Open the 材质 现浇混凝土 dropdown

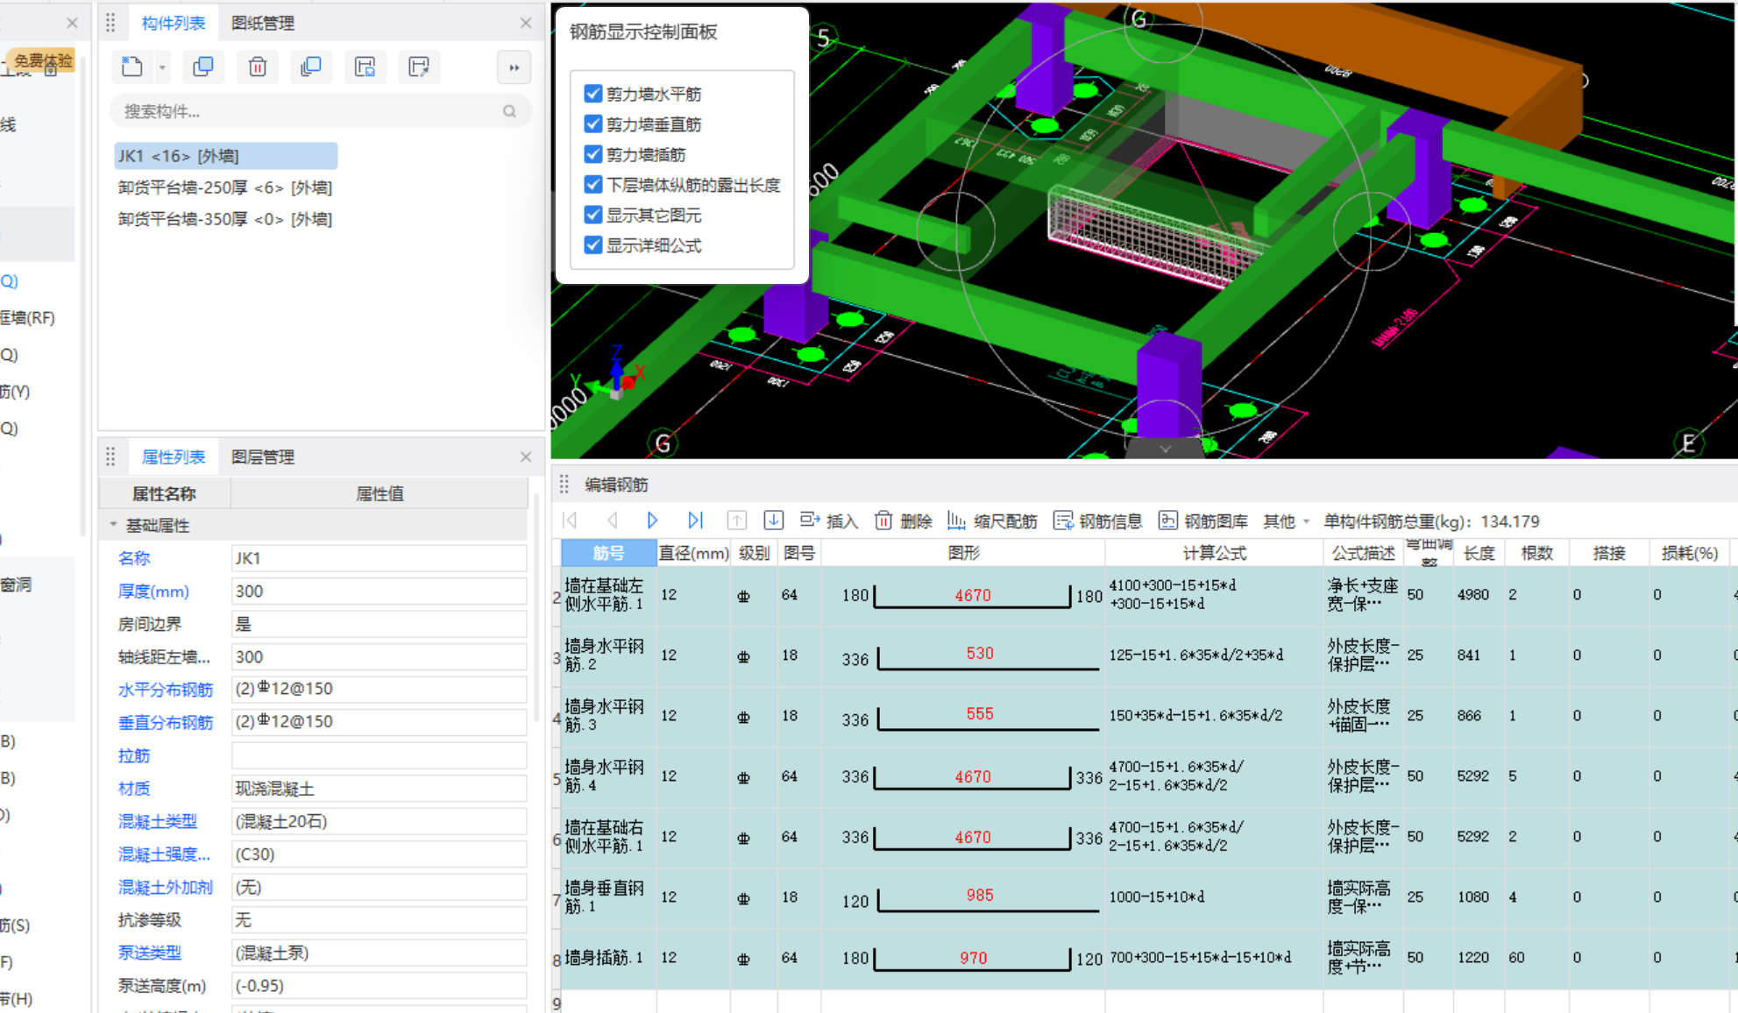pos(379,789)
